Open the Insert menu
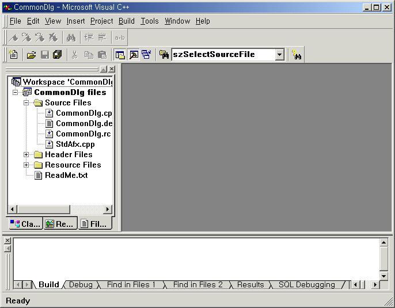The width and height of the screenshot is (395, 308). pos(75,21)
